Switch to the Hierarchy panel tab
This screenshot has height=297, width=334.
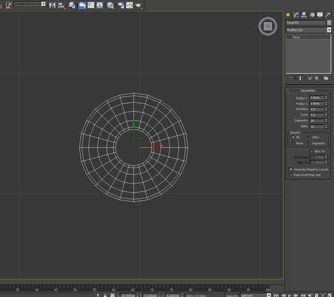point(304,15)
